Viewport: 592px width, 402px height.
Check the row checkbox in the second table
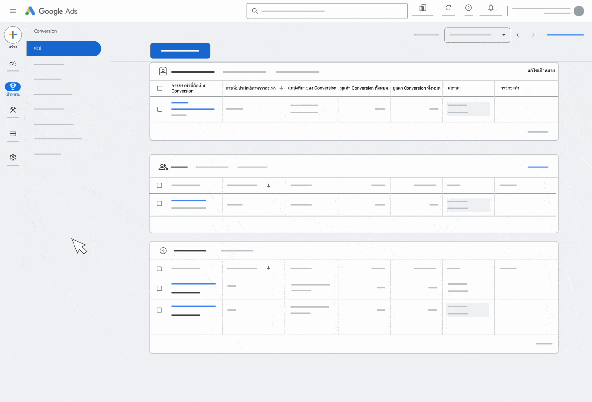pyautogui.click(x=159, y=203)
